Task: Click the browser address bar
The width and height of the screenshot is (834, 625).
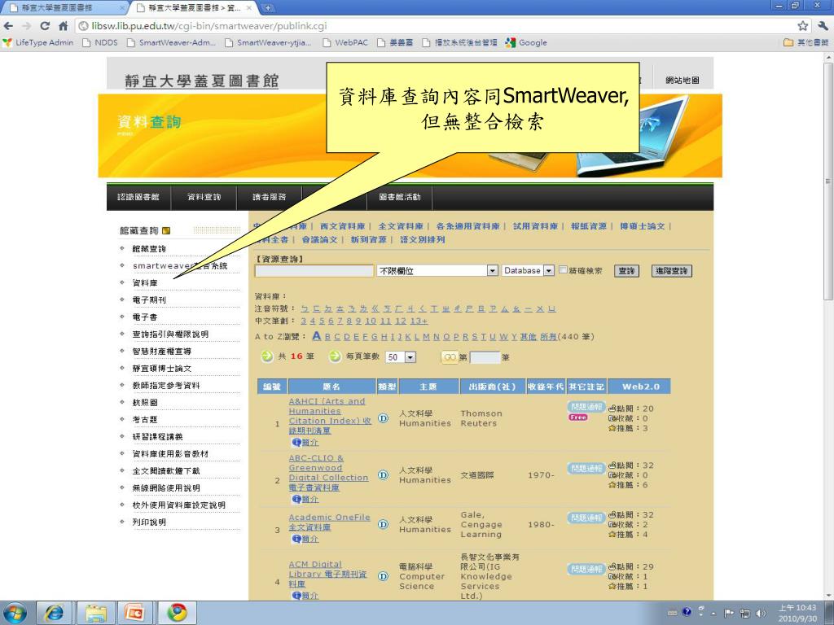Action: click(435, 26)
